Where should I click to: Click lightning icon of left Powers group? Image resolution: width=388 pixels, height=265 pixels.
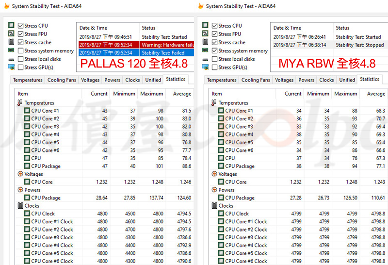pyautogui.click(x=20, y=190)
